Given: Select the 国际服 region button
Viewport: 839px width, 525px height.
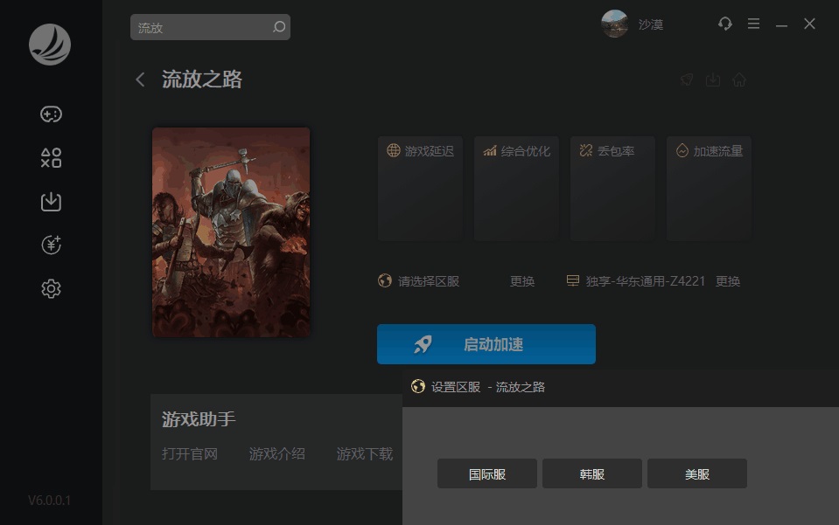Looking at the screenshot, I should coord(487,473).
